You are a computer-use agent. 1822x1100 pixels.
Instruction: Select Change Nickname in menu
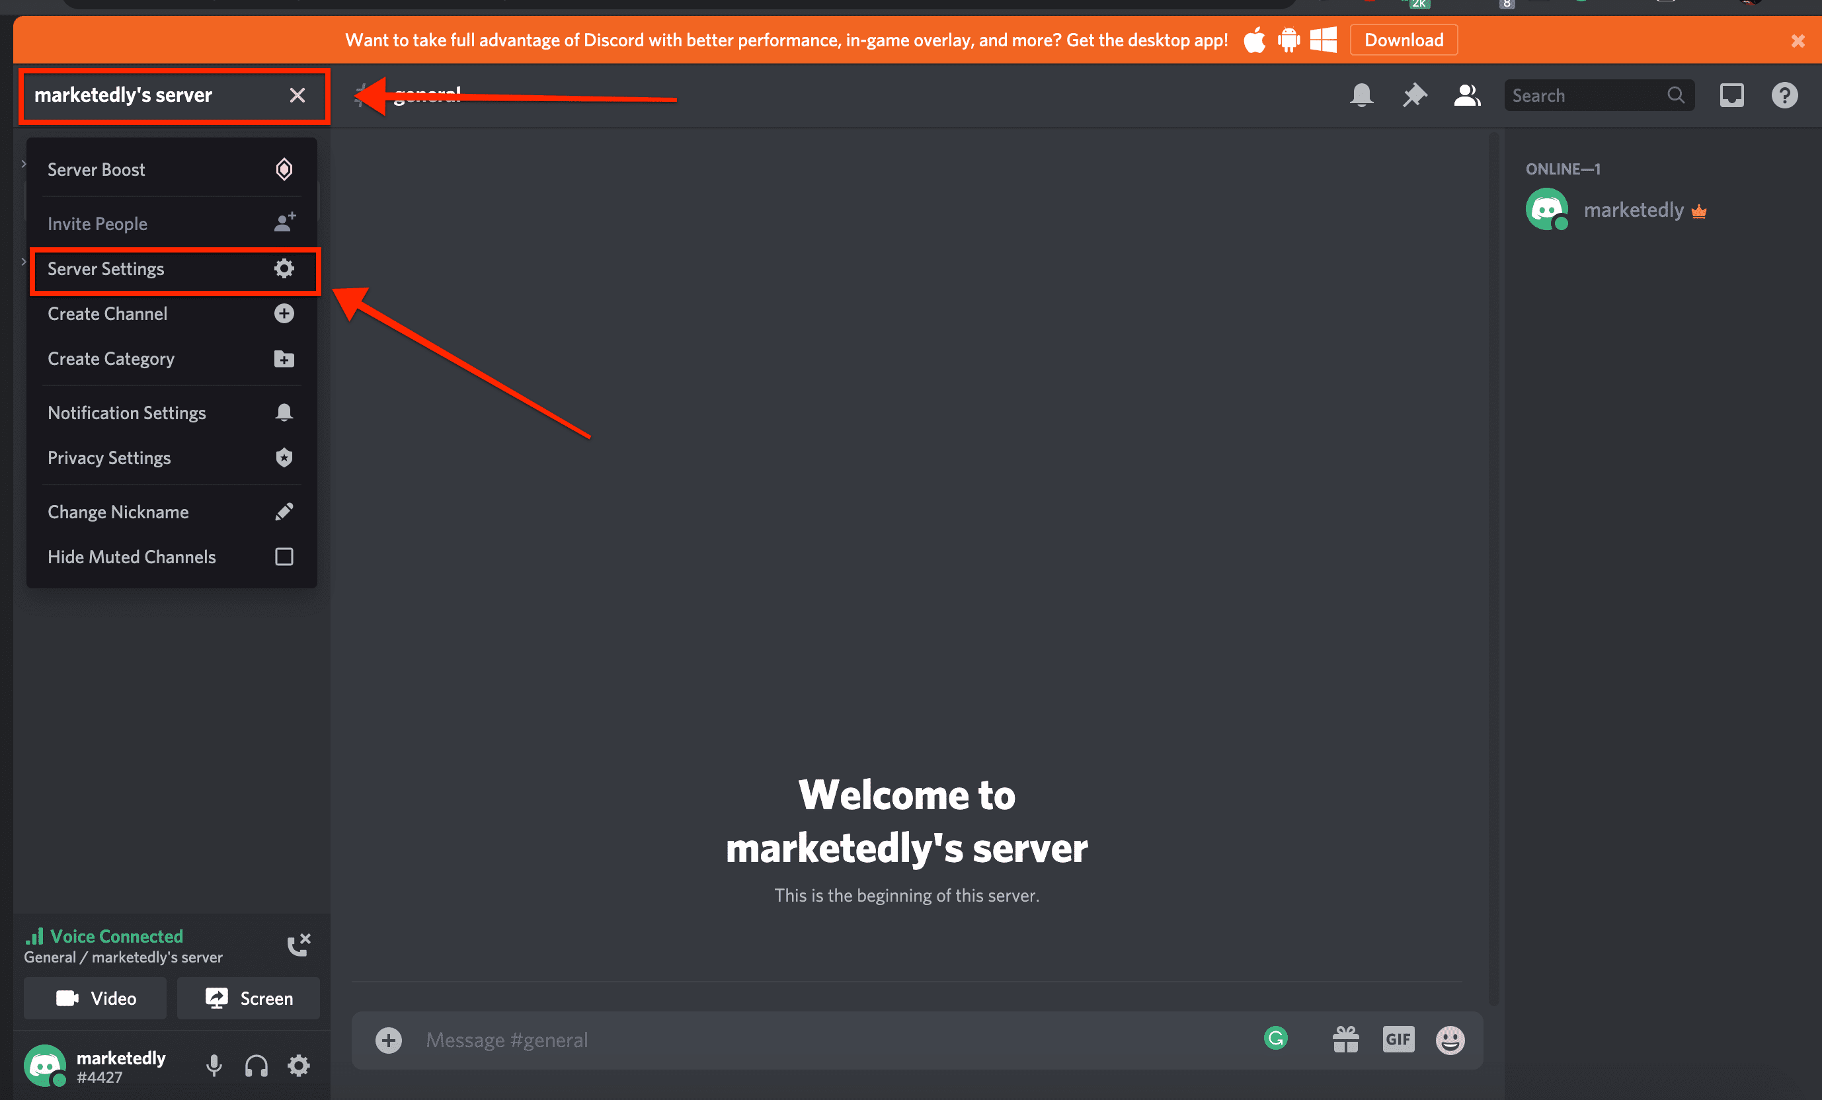pos(171,512)
